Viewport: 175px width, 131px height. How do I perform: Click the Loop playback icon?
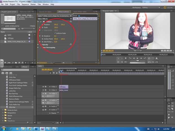(149, 58)
